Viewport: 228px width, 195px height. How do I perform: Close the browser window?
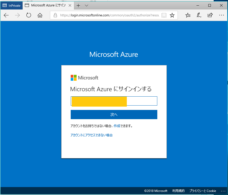(x=221, y=6)
